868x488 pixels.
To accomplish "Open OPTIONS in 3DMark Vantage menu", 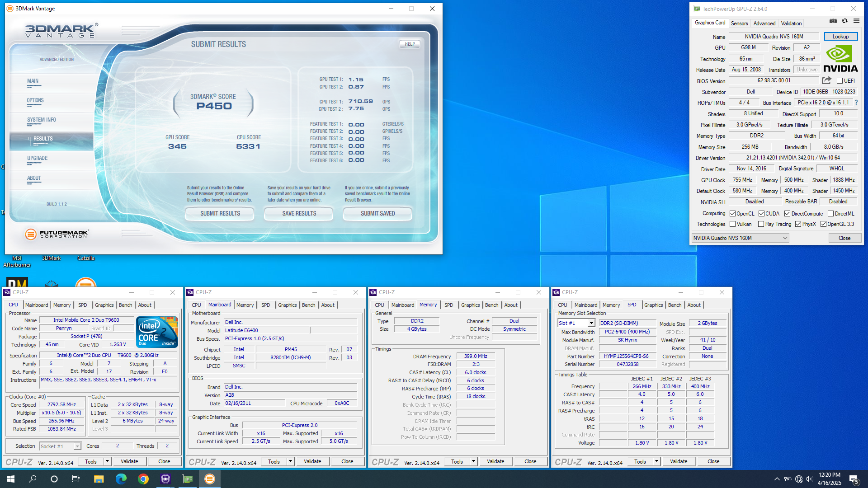I will (35, 100).
